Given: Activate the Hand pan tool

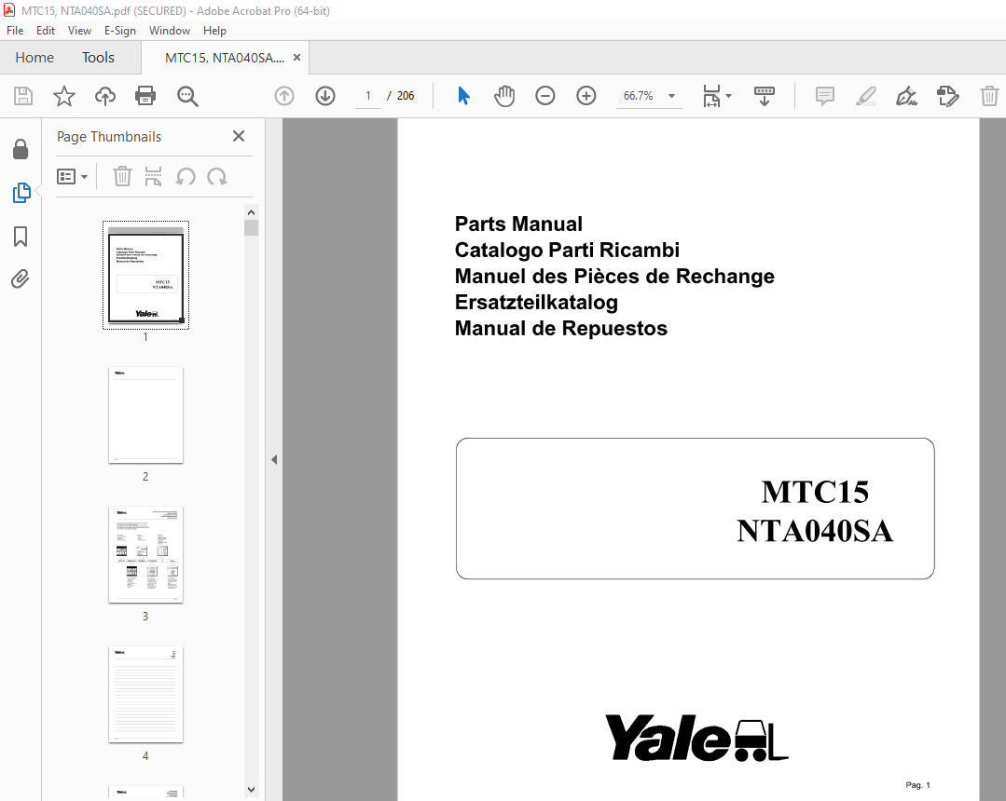Looking at the screenshot, I should (x=504, y=96).
